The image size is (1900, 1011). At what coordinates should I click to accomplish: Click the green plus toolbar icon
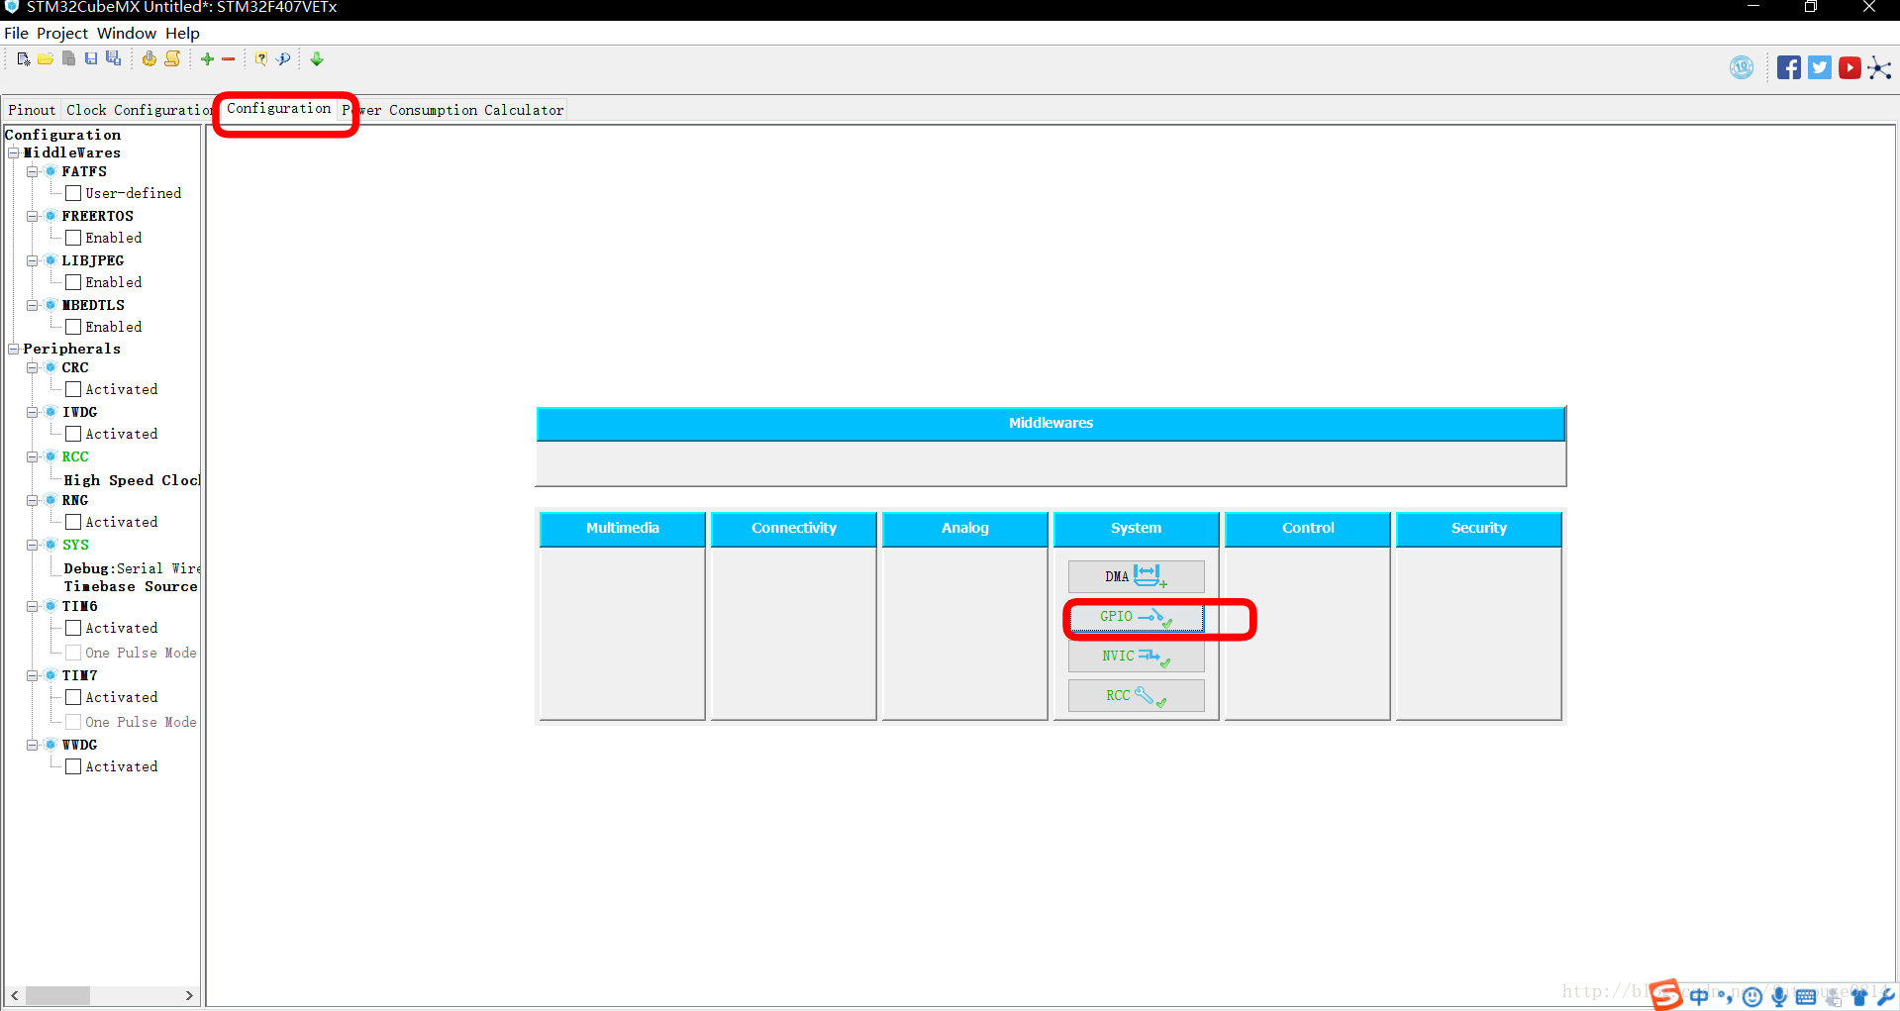(x=207, y=59)
